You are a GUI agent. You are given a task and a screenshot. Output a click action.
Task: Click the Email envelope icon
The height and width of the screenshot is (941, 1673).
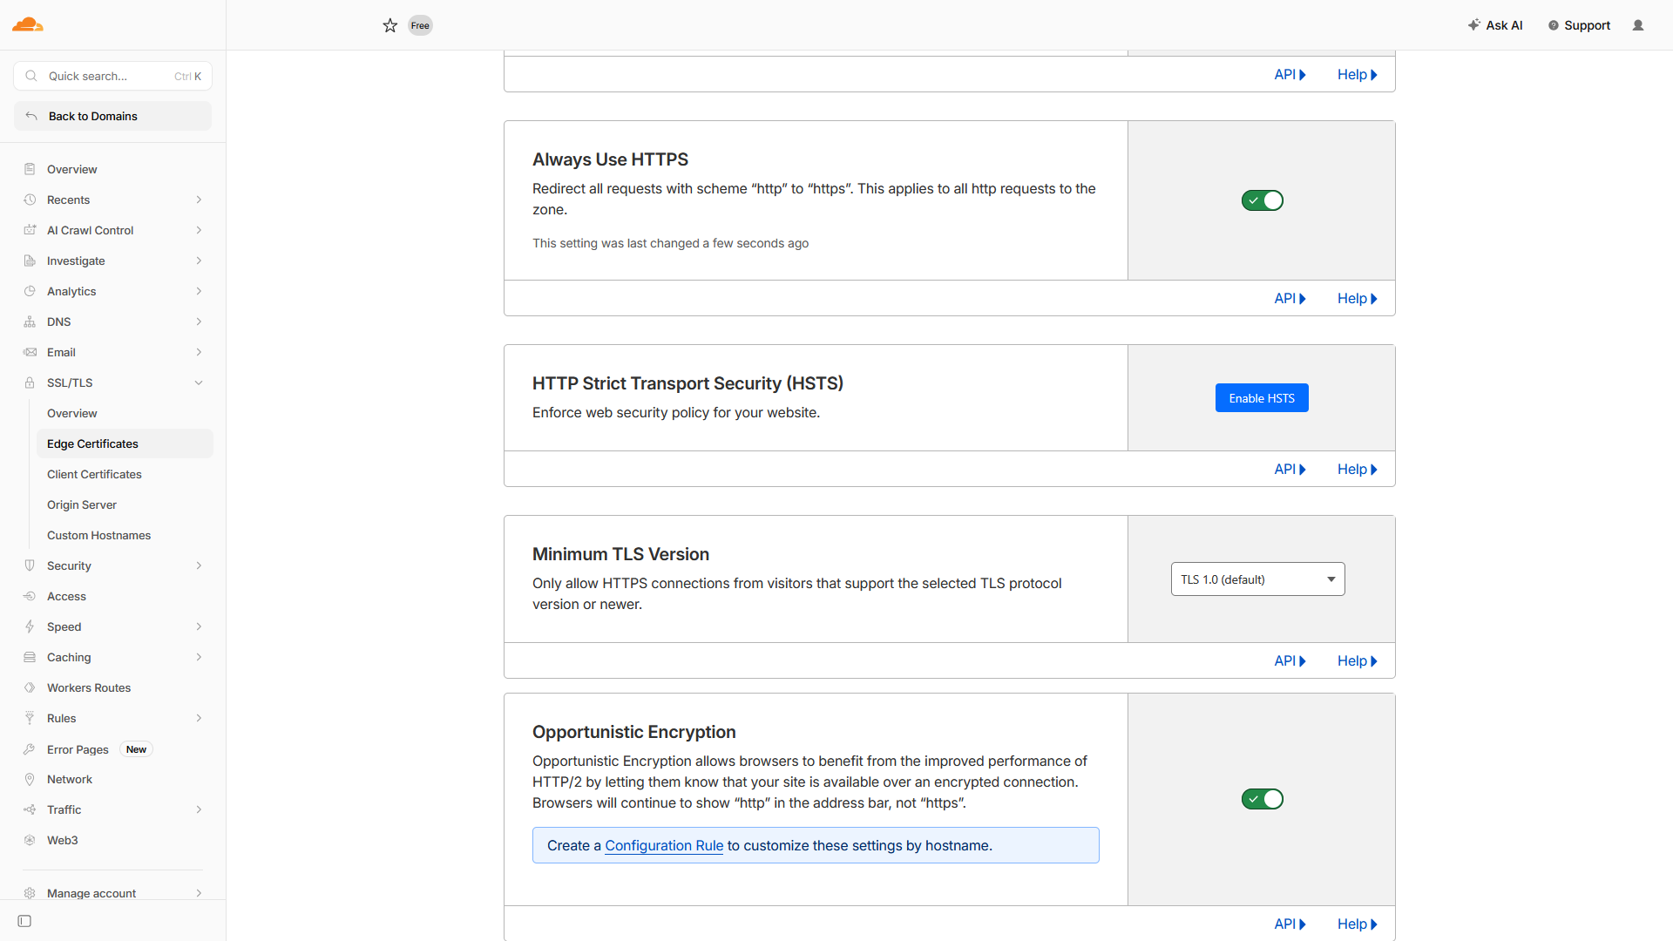pyautogui.click(x=30, y=352)
